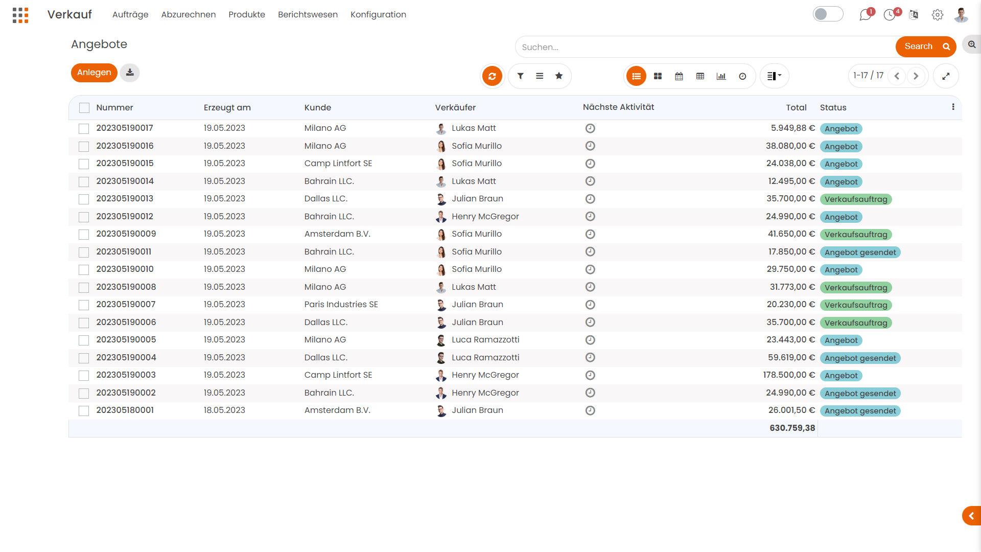The width and height of the screenshot is (981, 552).
Task: Open the settings gear icon
Action: [x=938, y=15]
